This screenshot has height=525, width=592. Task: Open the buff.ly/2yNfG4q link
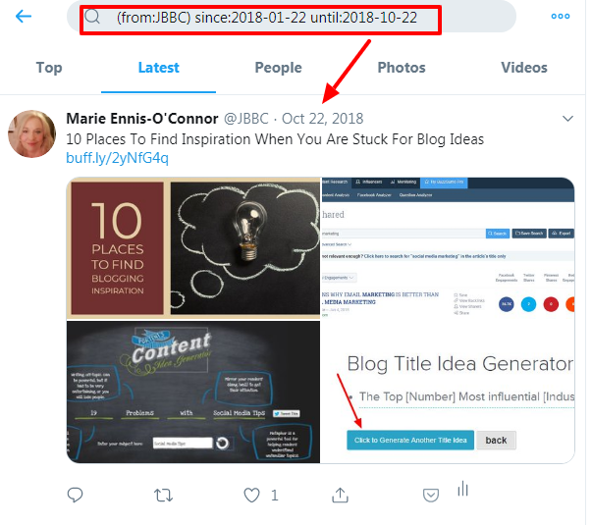click(117, 158)
